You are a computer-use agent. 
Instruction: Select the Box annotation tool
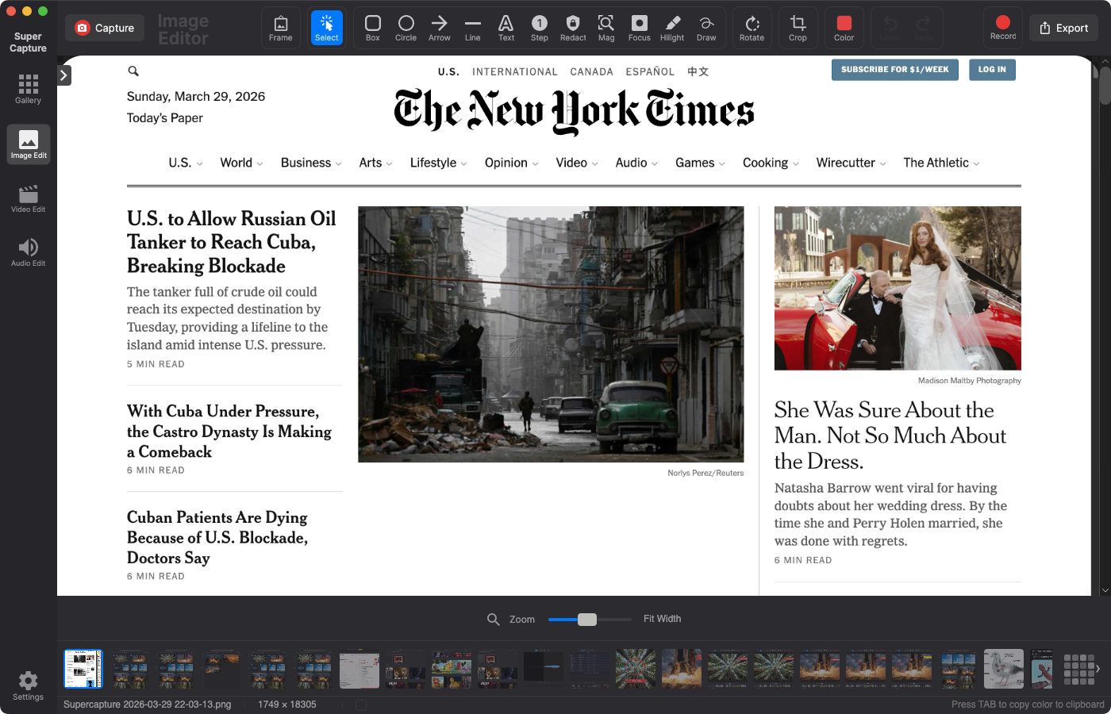point(372,28)
